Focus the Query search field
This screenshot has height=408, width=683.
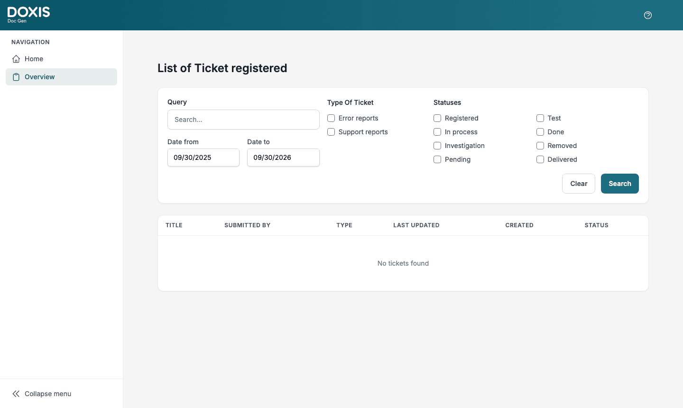pos(243,120)
